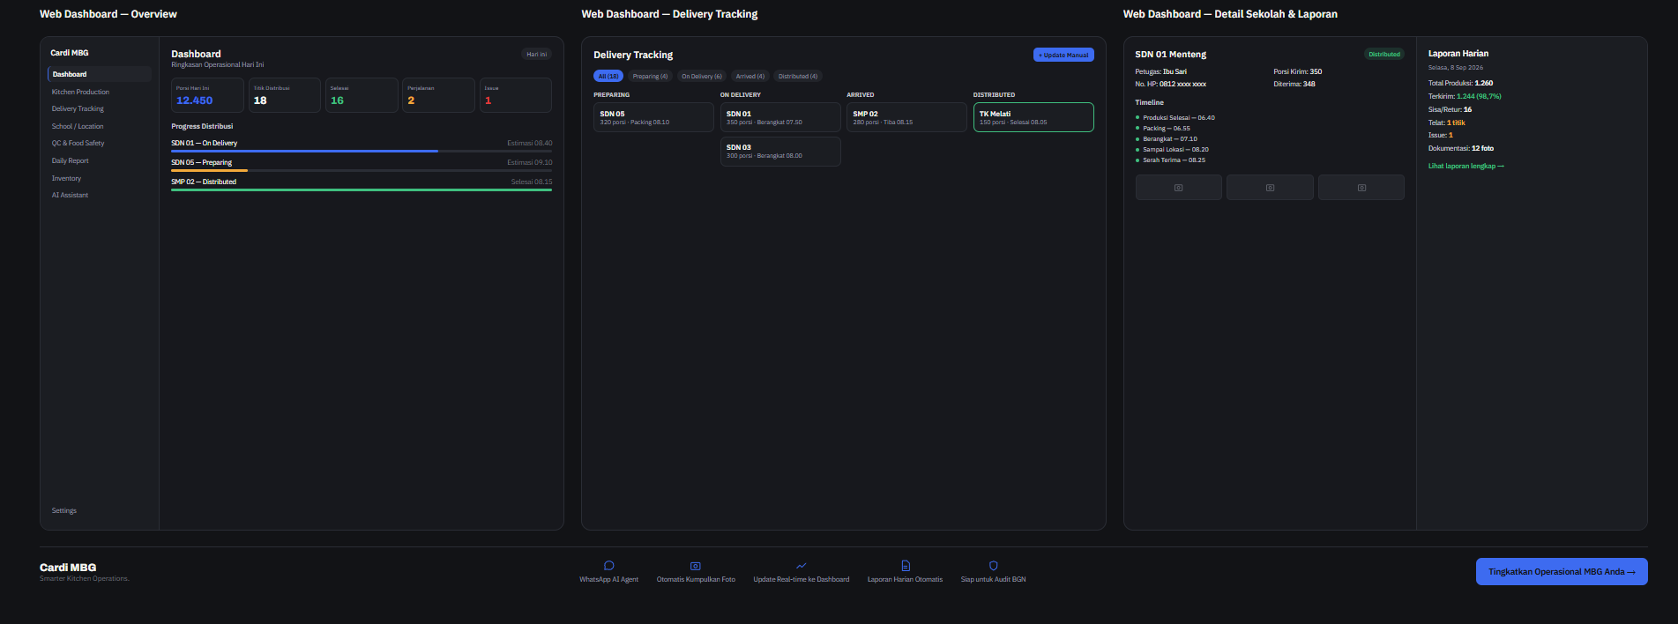The width and height of the screenshot is (1678, 624).
Task: Open the SMP 02 arrived delivery card
Action: point(906,117)
